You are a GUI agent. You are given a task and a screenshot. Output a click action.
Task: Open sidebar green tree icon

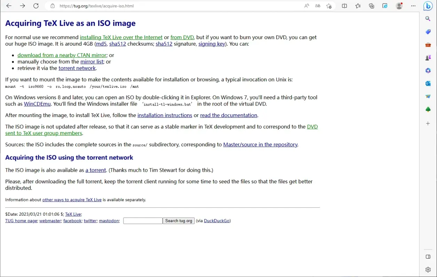[x=428, y=109]
